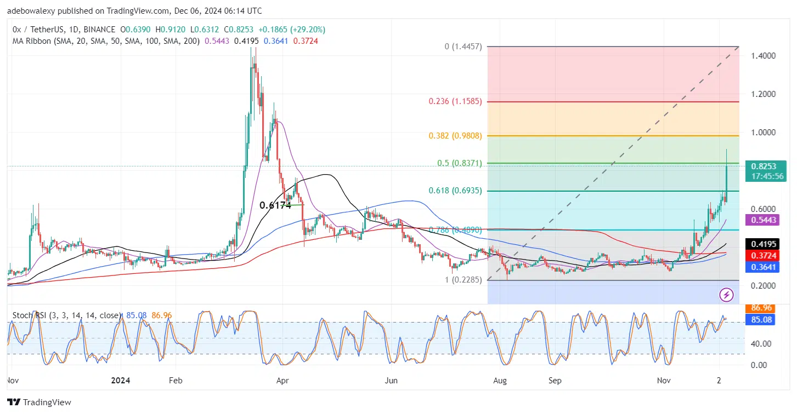Viewport: 797px width, 414px height.
Task: Click the blue 85.08 Stoch RSI tag
Action: [760, 319]
